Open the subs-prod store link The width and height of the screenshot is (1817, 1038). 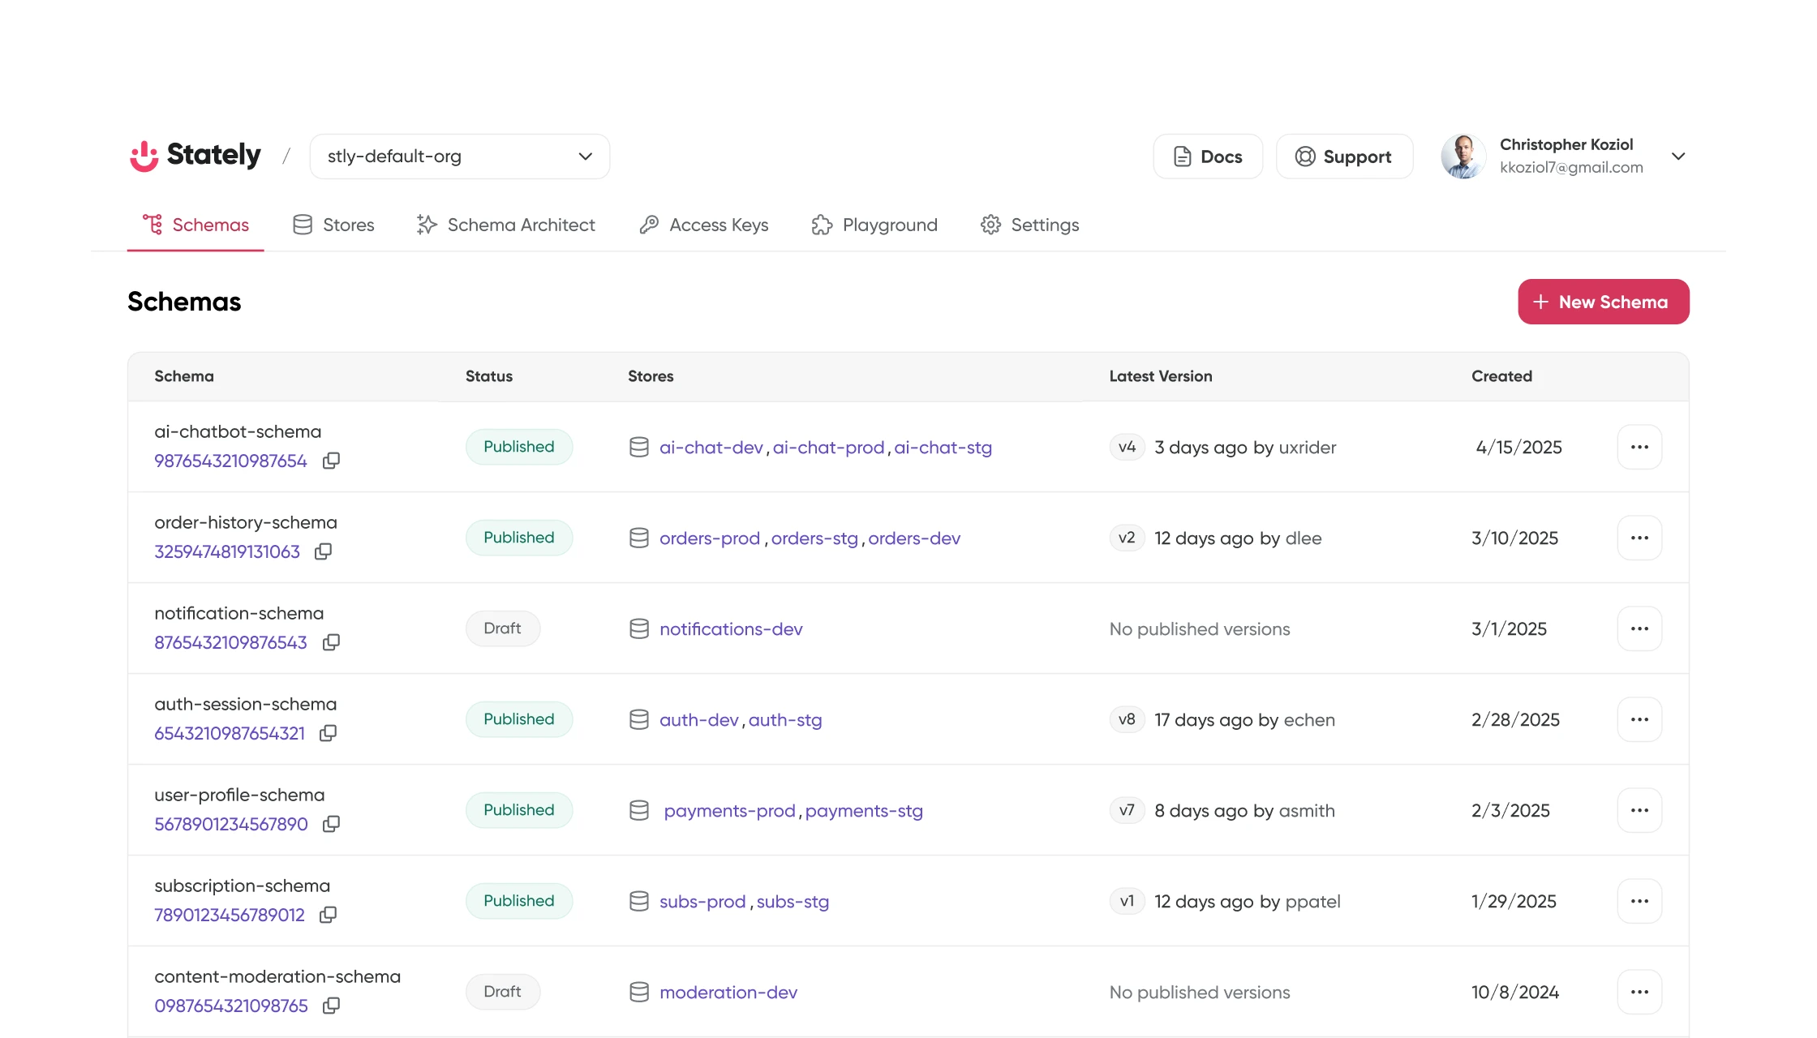coord(702,902)
